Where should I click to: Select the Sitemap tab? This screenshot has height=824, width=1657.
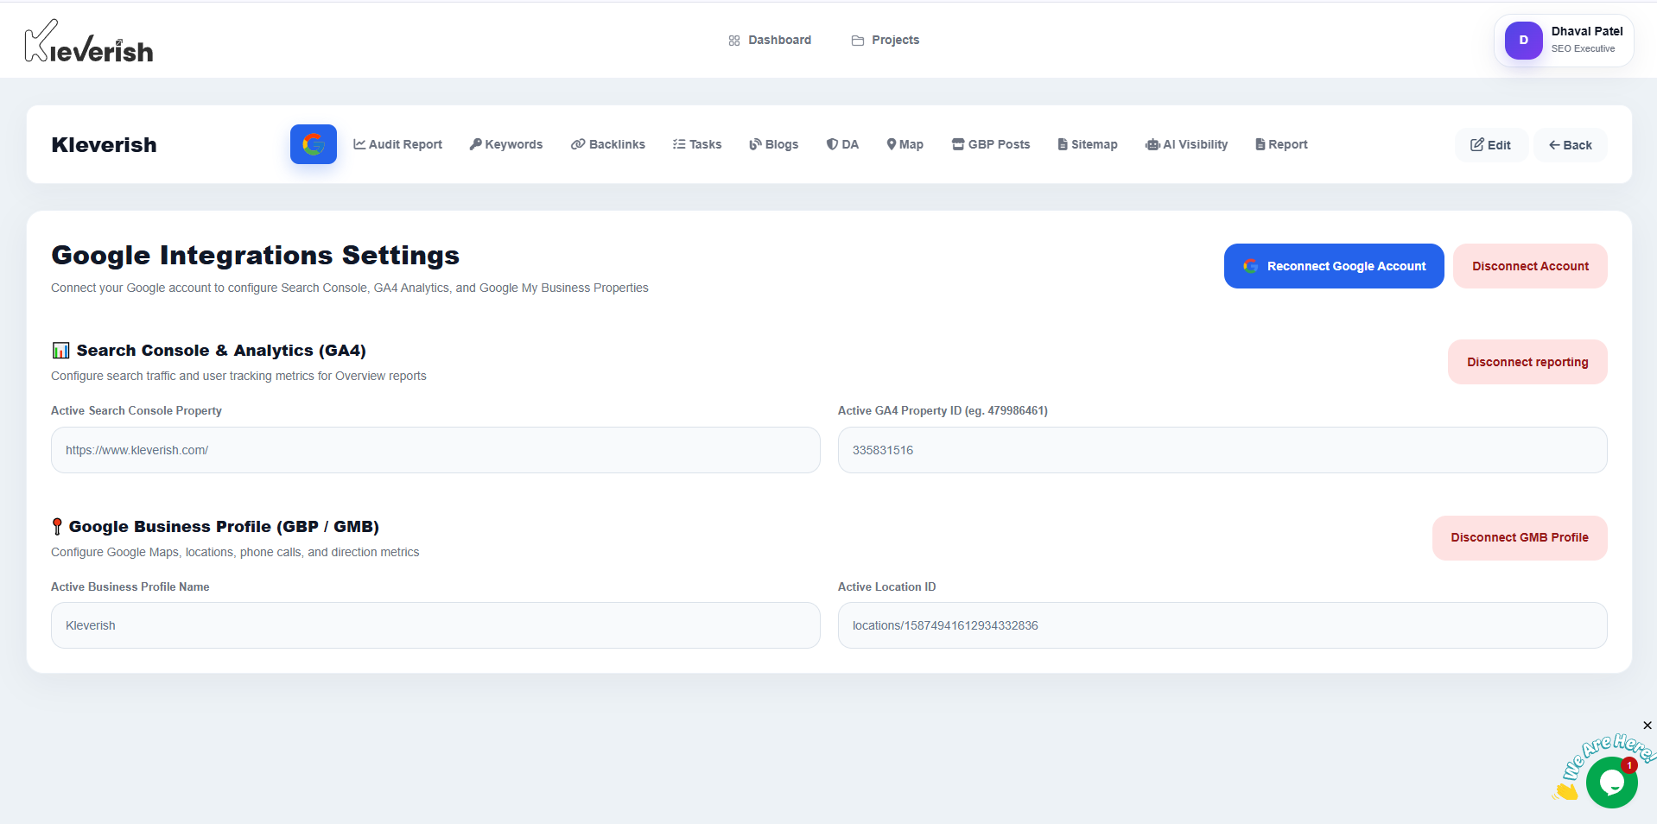(1088, 144)
